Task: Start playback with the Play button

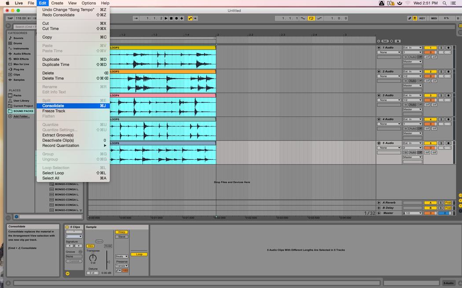Action: pos(166,18)
